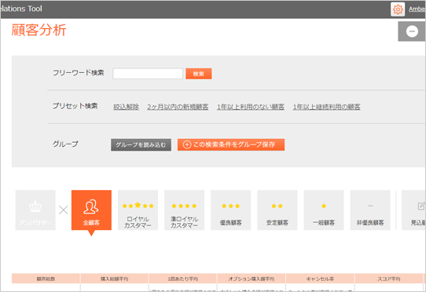Select the 安定顧客 two-star tile
Image resolution: width=426 pixels, height=292 pixels.
click(277, 210)
